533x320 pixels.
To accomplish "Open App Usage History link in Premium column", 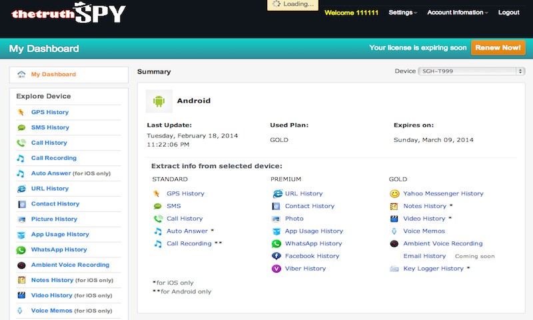I will tap(314, 231).
